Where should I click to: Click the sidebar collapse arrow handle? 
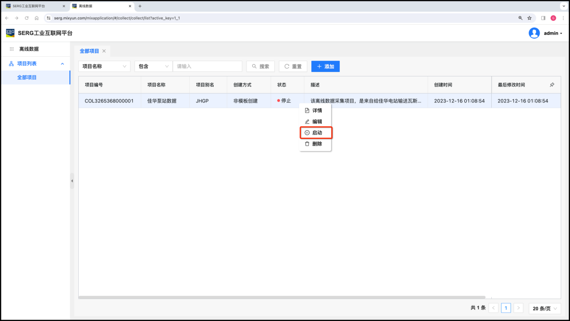[72, 181]
